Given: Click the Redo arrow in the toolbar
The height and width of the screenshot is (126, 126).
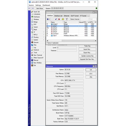Looking at the screenshot, I should click(x=33, y=8).
